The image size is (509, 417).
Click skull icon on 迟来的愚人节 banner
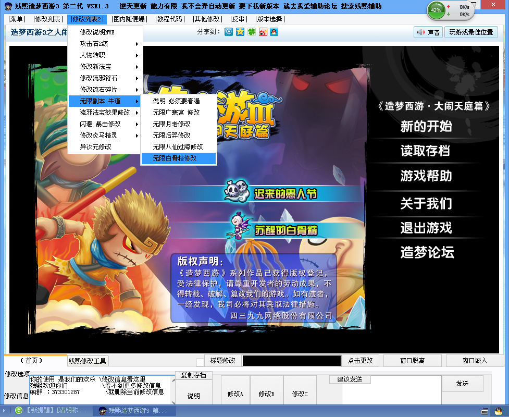[x=237, y=191]
